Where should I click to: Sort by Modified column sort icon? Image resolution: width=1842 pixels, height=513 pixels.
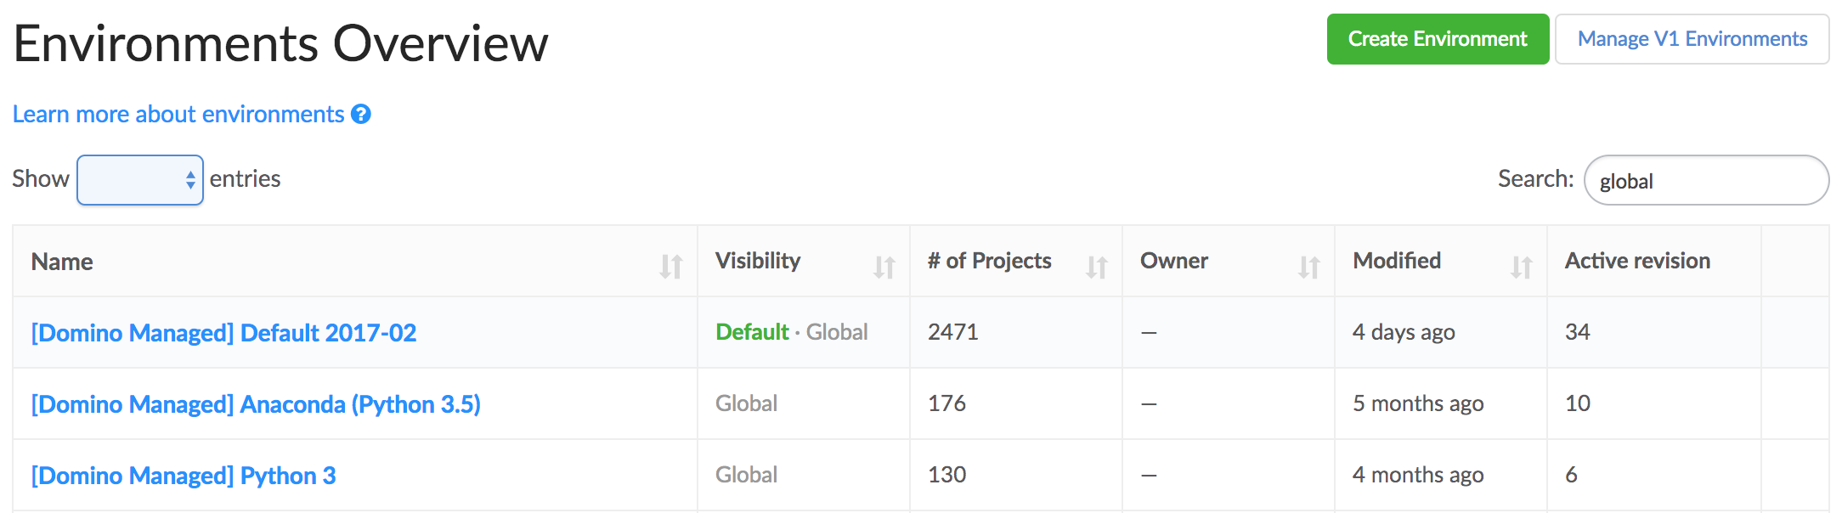1522,267
